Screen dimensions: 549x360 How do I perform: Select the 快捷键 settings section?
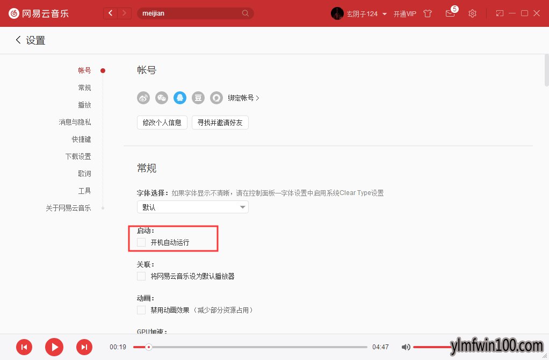(x=81, y=139)
